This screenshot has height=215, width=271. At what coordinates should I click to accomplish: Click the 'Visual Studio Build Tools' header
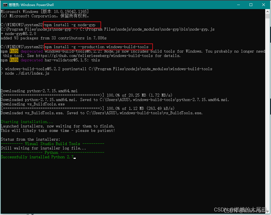52,144
